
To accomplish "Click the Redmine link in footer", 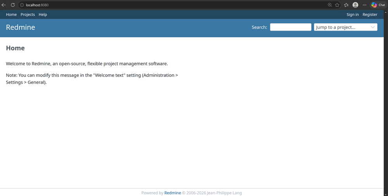I will [173, 193].
